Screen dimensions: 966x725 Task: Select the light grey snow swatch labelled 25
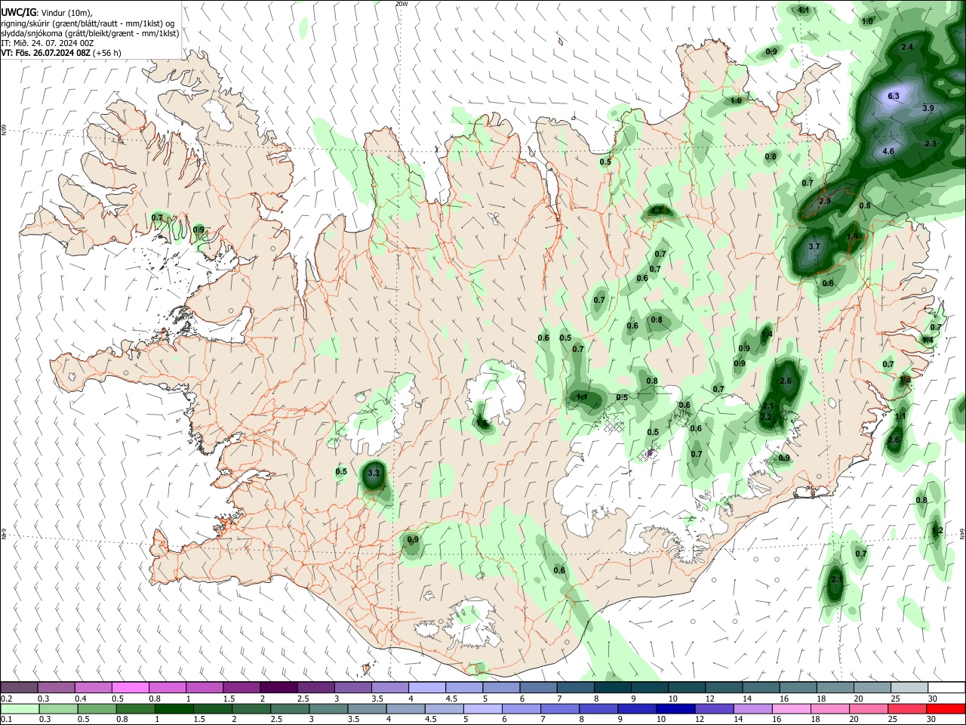(909, 688)
